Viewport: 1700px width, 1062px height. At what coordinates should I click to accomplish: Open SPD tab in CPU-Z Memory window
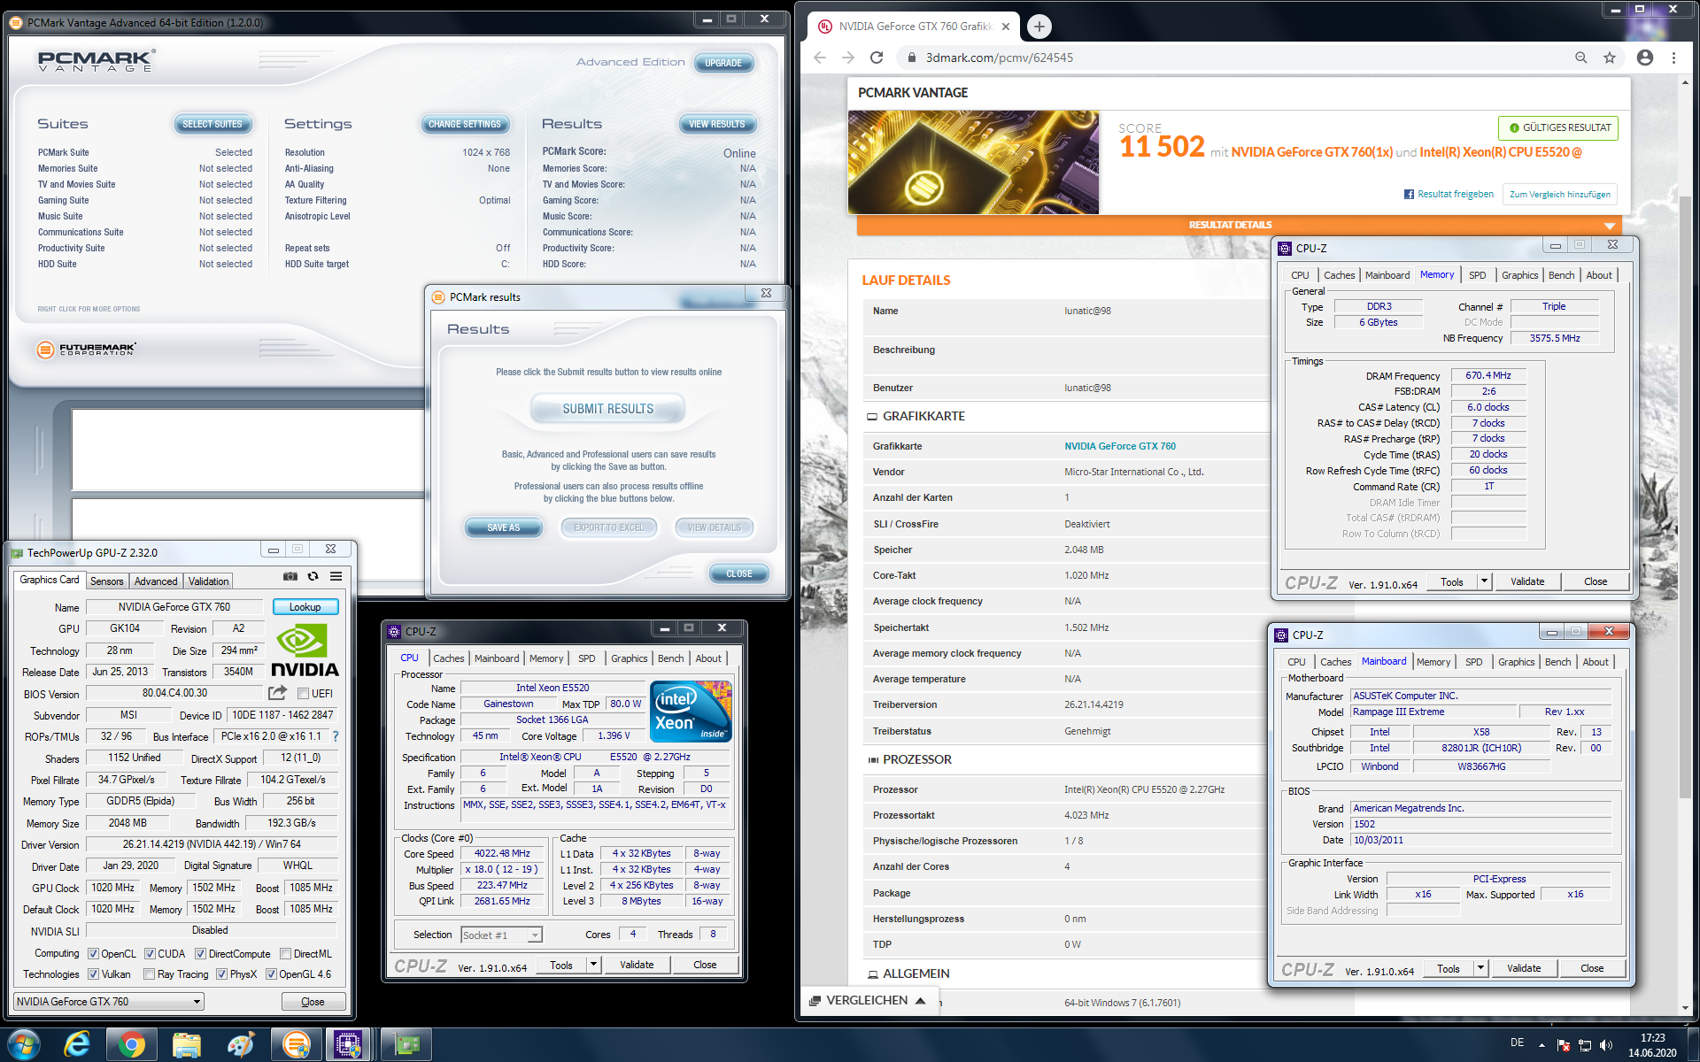point(1477,274)
